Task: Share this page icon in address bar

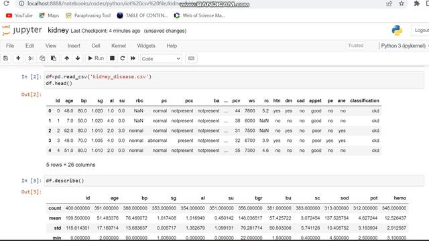Action: coord(389,3)
